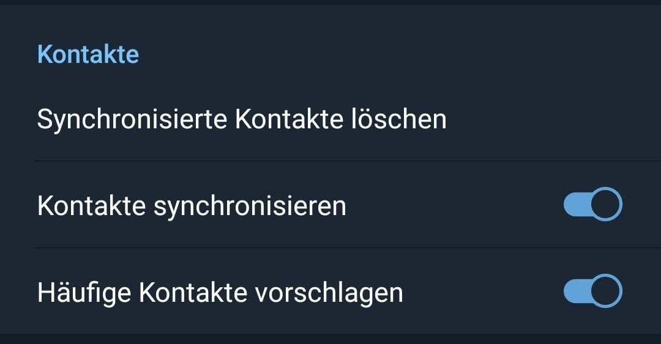The width and height of the screenshot is (661, 344).
Task: Click blue track of Kontakte synchronisieren switch
Action: tap(577, 204)
